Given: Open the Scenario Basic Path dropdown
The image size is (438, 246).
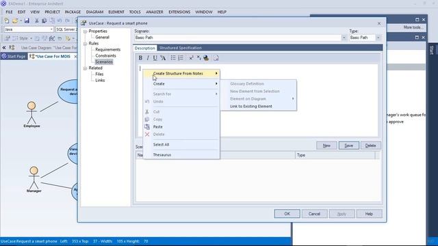Looking at the screenshot, I should click(344, 38).
